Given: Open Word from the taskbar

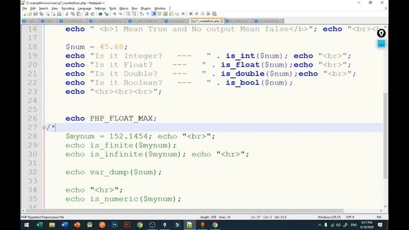Looking at the screenshot, I should tap(65, 225).
